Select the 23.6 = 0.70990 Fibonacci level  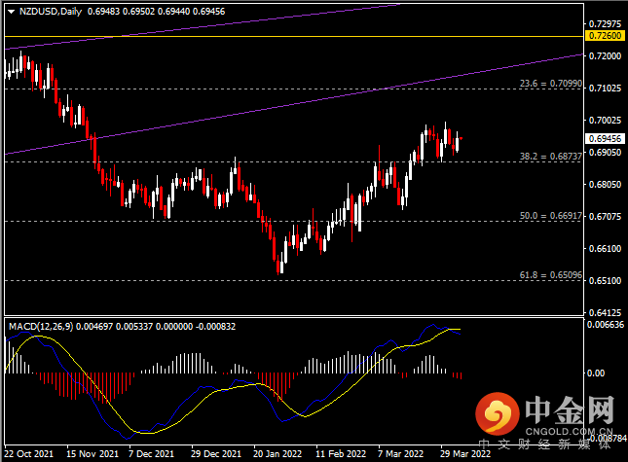pos(549,84)
